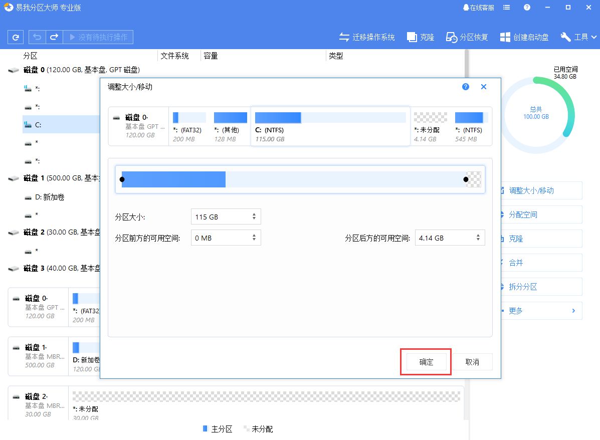Click 磁盘 1 card in bottom disk map

point(38,356)
